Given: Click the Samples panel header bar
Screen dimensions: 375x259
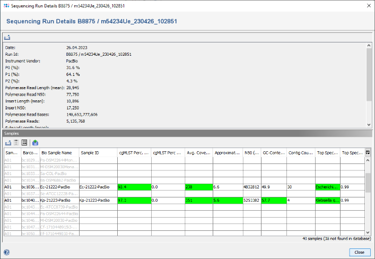Looking at the screenshot, I should [x=186, y=133].
